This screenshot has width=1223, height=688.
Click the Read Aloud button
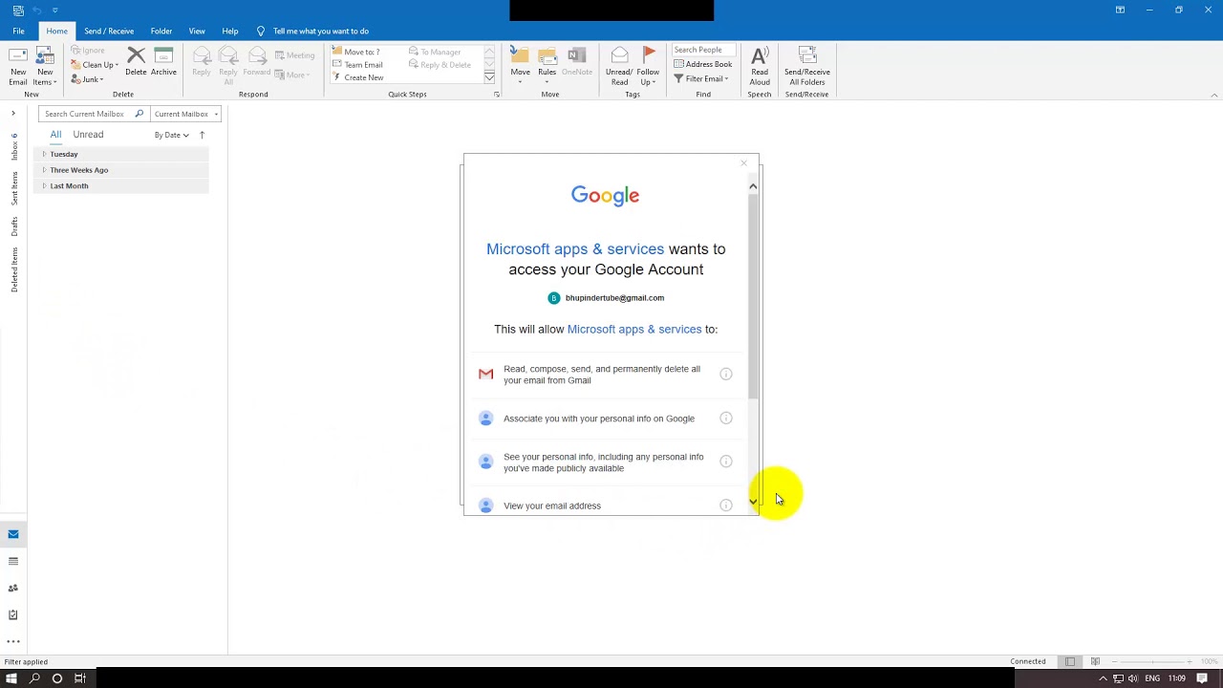[760, 66]
